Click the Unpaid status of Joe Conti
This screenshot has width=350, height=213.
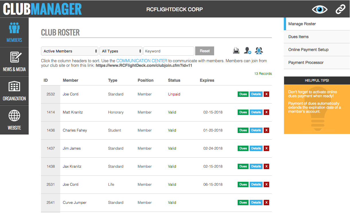174,94
